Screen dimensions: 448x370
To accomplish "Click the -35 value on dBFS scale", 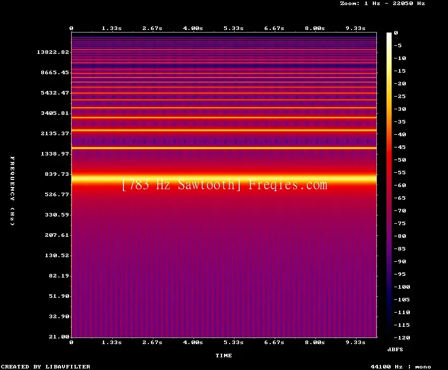I will [x=400, y=121].
